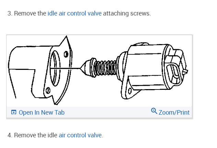Click the valve's lower mounting screw hole
This screenshot has width=217, height=148.
coord(130,91)
